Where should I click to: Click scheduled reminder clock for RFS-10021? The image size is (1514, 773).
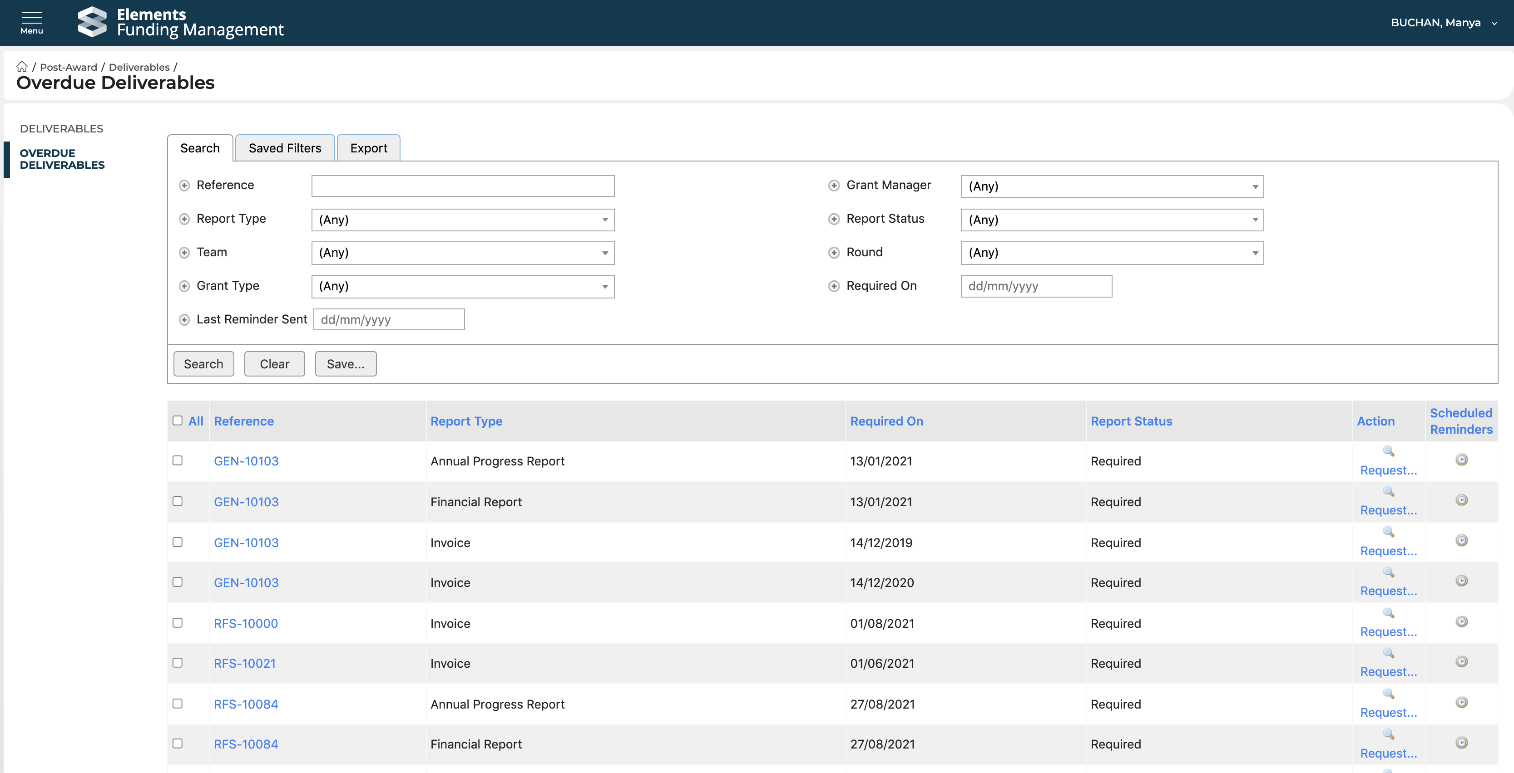click(x=1461, y=661)
